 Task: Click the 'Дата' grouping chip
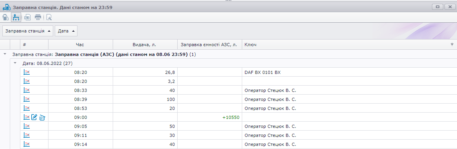pos(66,31)
